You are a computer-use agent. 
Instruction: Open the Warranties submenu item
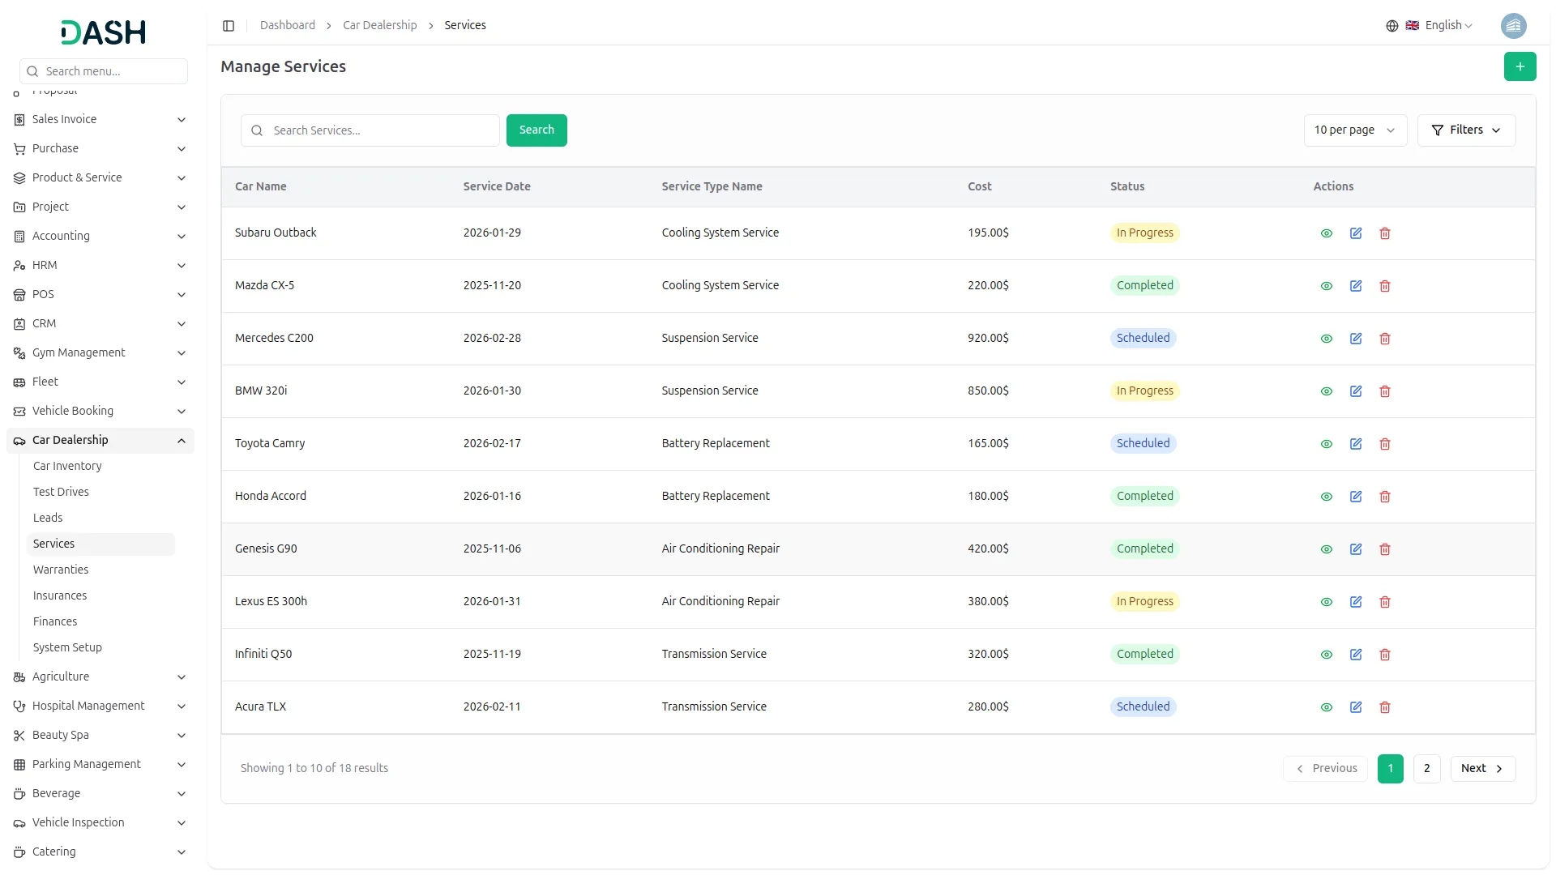point(61,570)
